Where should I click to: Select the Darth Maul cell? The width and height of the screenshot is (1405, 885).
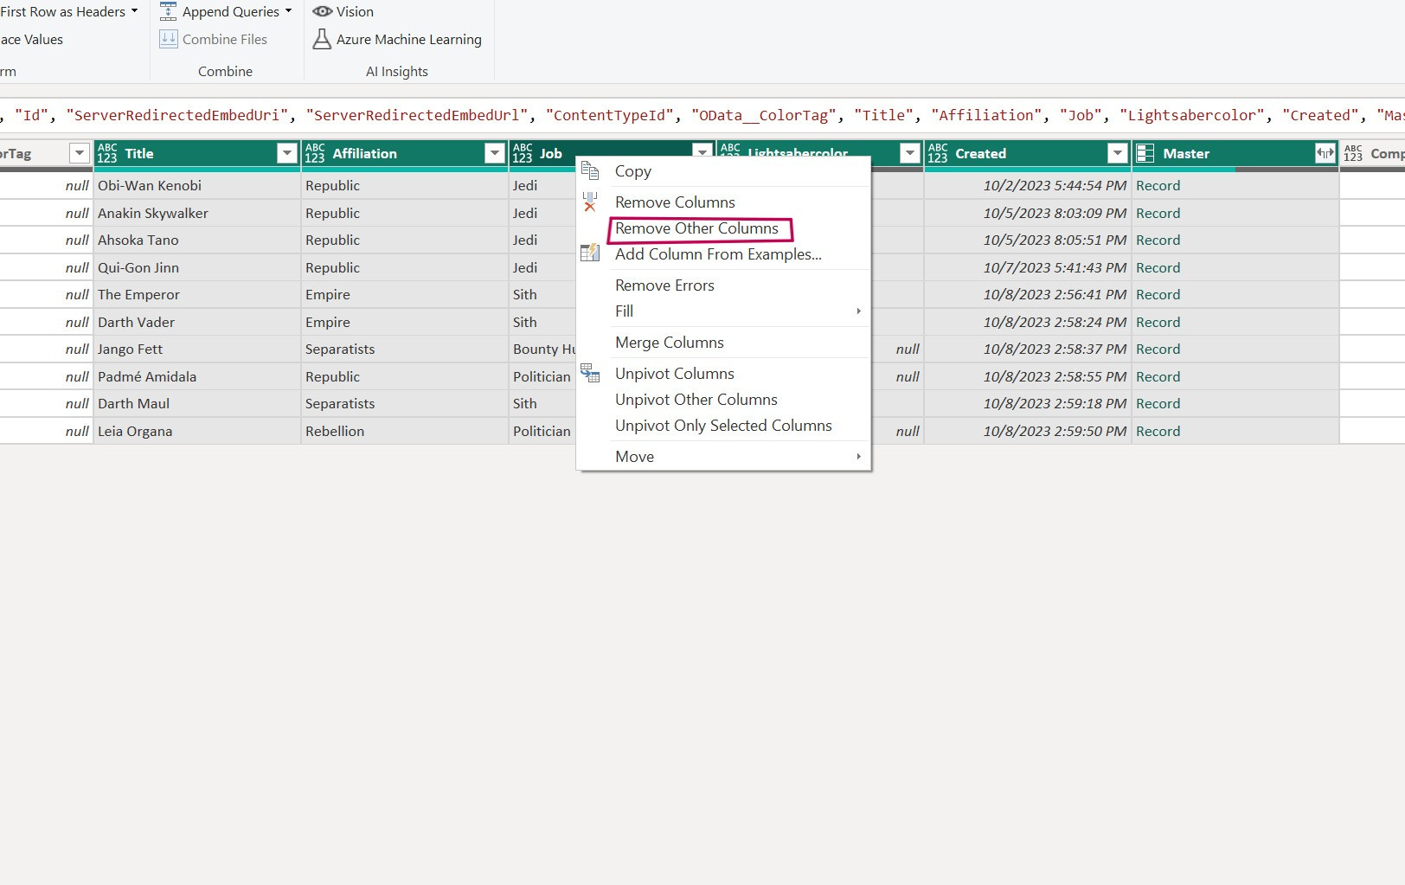pyautogui.click(x=196, y=403)
